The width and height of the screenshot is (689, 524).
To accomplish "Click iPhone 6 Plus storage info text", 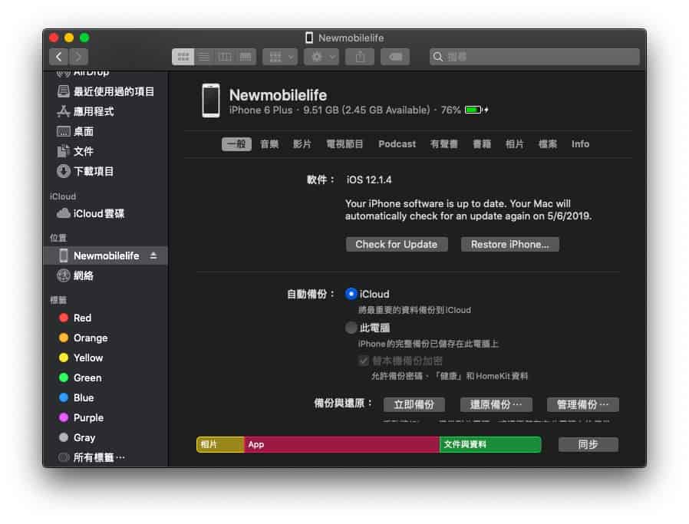I will tap(344, 110).
